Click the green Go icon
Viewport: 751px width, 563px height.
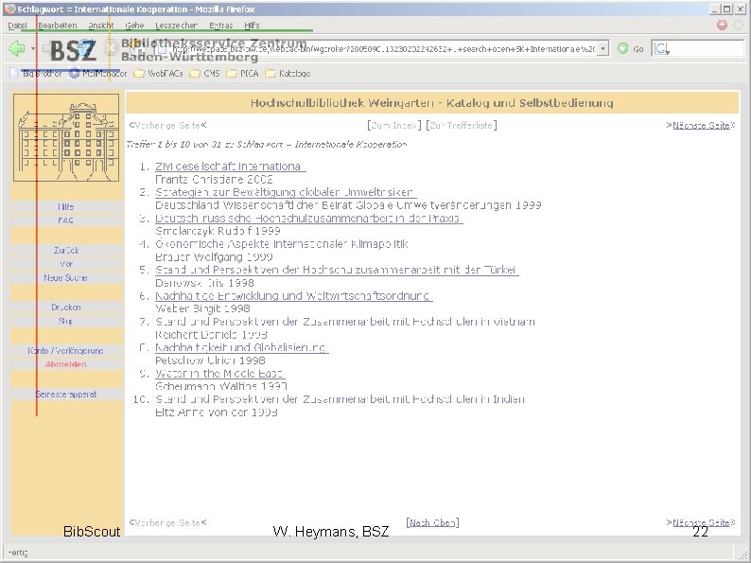pyautogui.click(x=622, y=48)
